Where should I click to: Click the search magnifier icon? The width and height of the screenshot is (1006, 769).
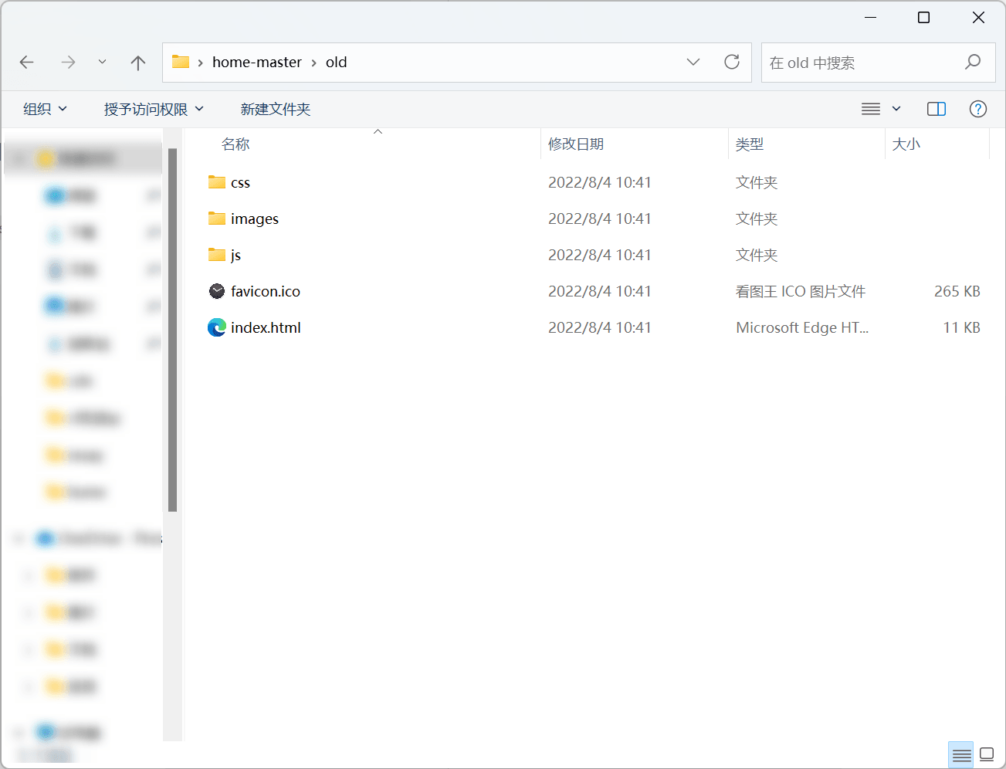(x=972, y=63)
